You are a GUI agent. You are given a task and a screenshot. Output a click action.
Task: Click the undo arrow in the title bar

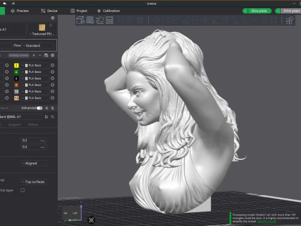(x=4, y=3)
